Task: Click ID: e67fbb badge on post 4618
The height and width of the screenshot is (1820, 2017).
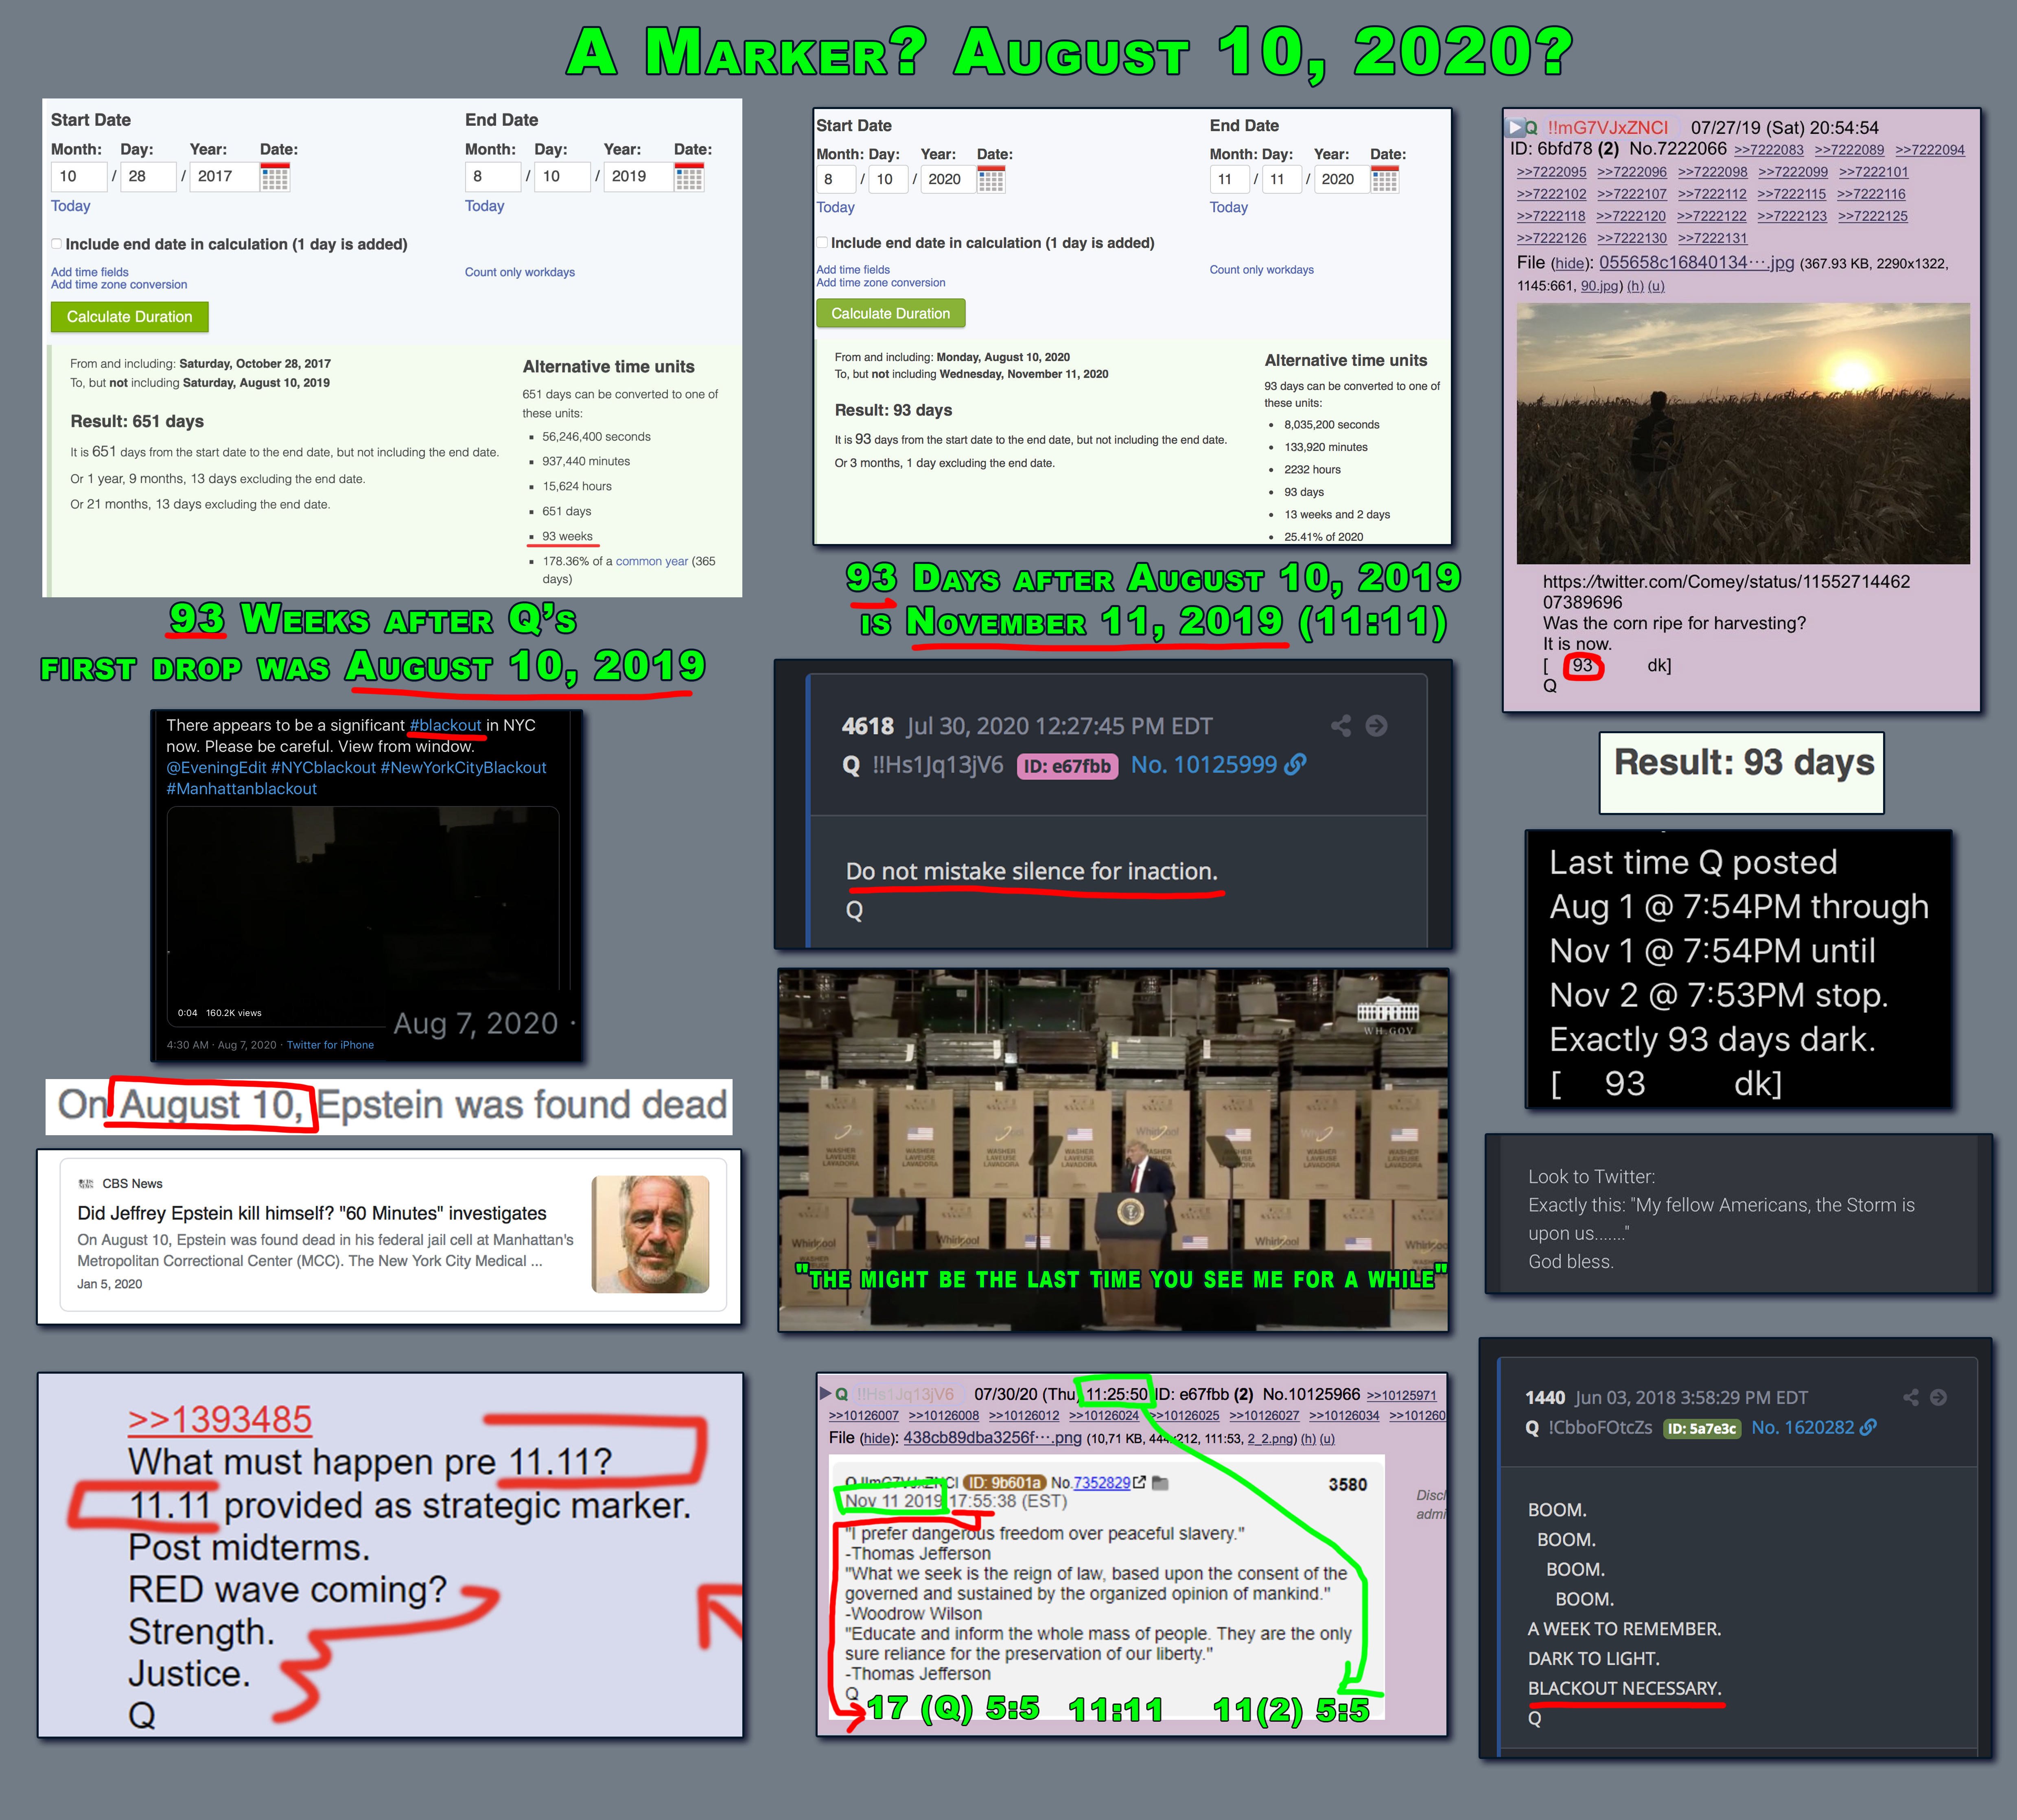Action: [x=1067, y=766]
